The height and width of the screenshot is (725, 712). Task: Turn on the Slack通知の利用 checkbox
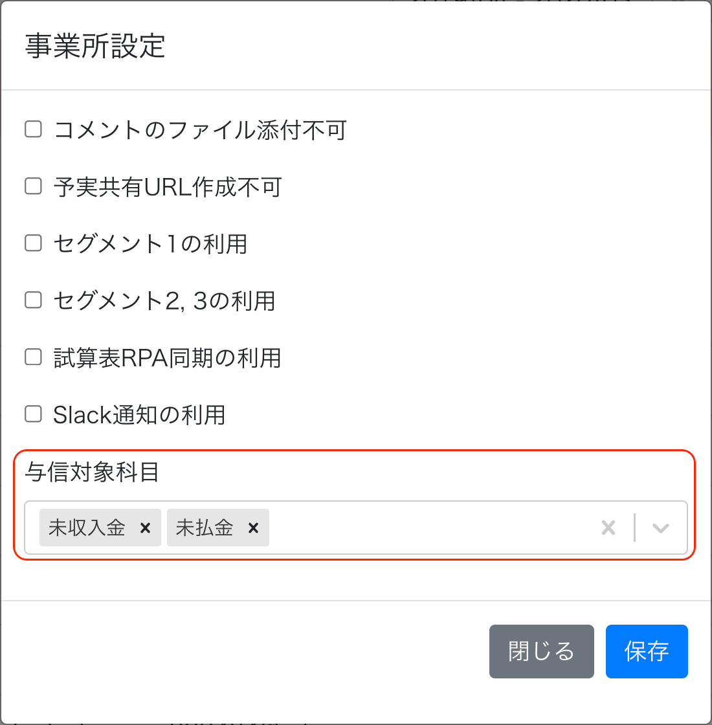click(x=33, y=414)
